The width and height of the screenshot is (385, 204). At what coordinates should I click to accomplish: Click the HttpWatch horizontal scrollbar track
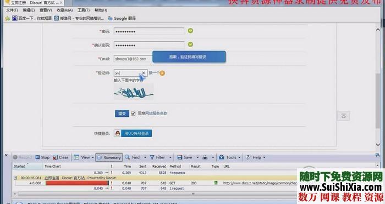pos(157,194)
